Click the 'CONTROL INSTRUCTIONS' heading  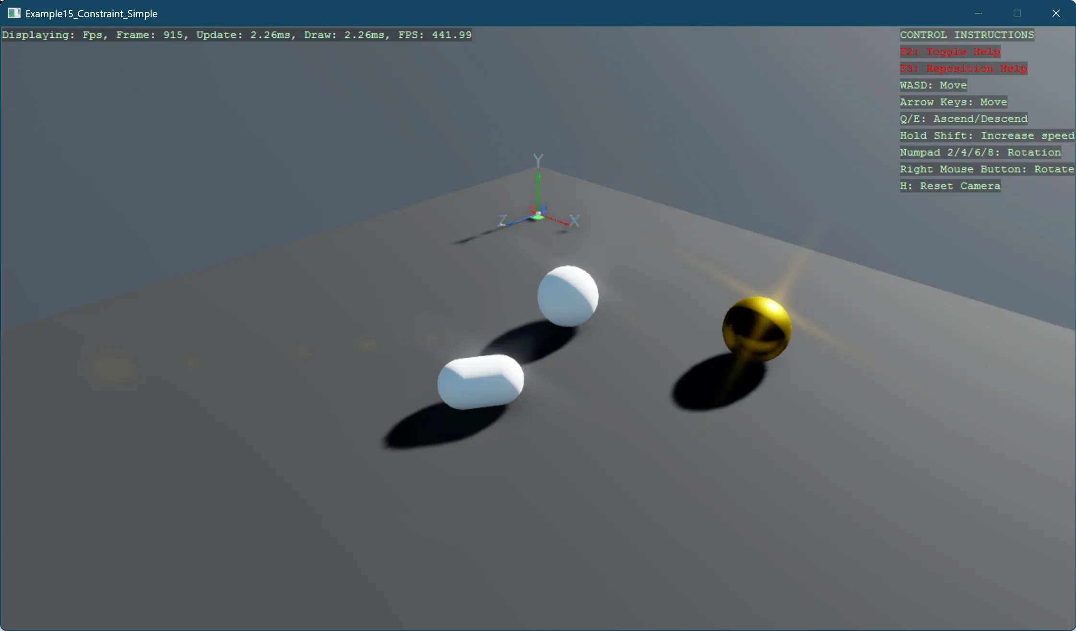967,35
